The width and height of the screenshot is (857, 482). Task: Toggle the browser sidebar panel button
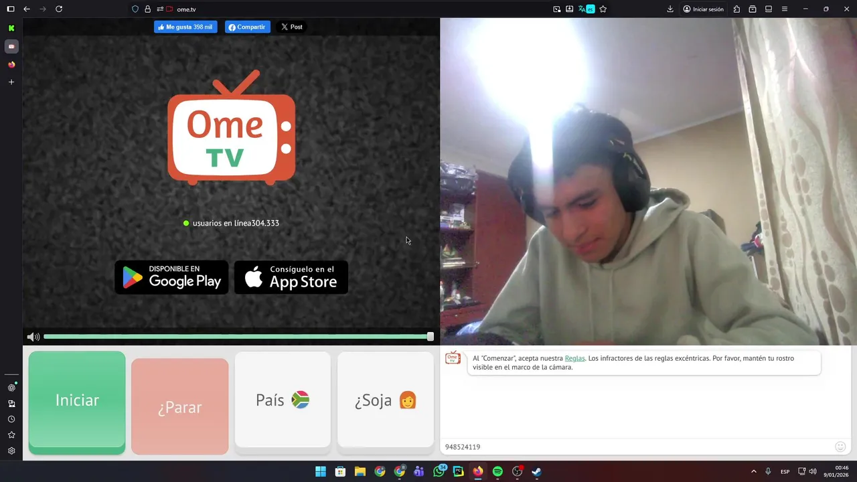pyautogui.click(x=11, y=9)
